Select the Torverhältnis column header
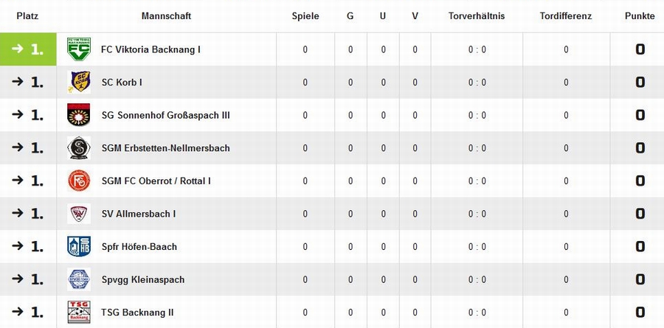The height and width of the screenshot is (328, 664). pyautogui.click(x=477, y=16)
